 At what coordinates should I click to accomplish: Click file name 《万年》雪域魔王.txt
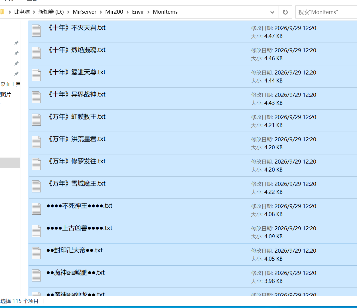click(x=76, y=184)
